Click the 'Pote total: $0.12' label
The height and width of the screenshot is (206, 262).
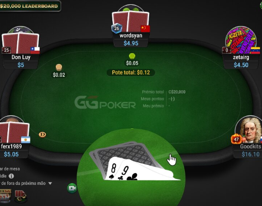(131, 73)
